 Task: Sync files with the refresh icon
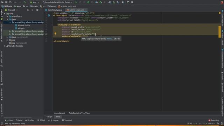click(10, 2)
